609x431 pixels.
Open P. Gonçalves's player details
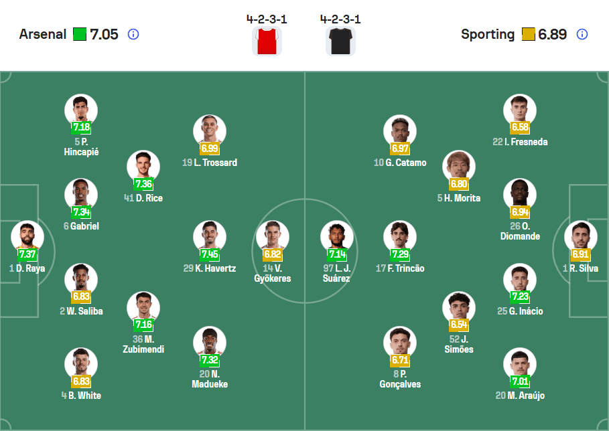(400, 341)
